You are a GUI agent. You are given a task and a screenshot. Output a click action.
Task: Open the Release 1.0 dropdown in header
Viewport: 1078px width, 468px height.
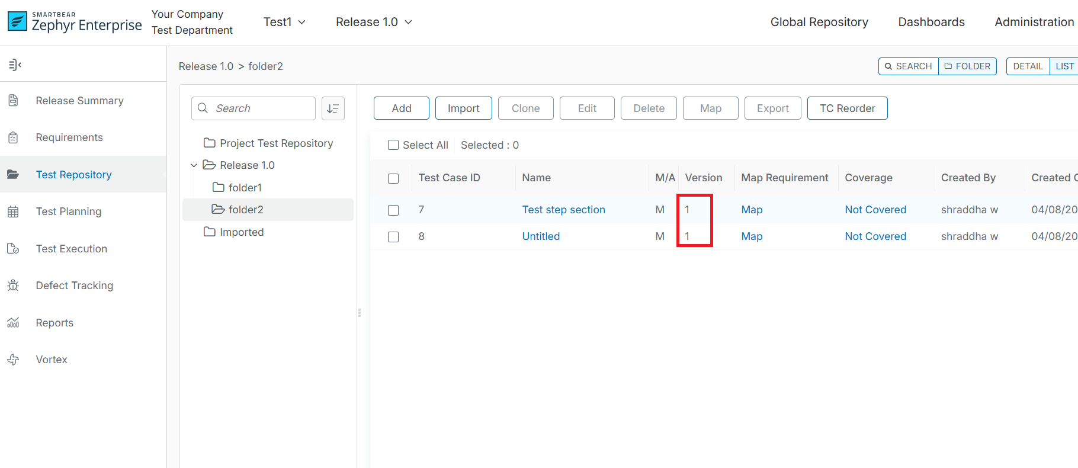point(373,22)
